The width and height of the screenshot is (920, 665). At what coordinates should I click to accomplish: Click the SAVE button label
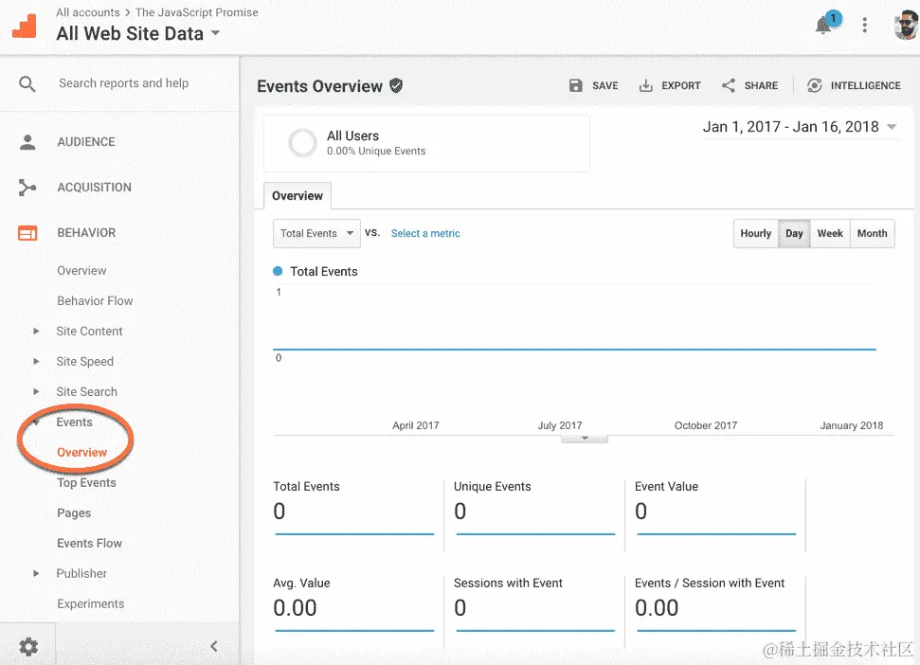[604, 85]
